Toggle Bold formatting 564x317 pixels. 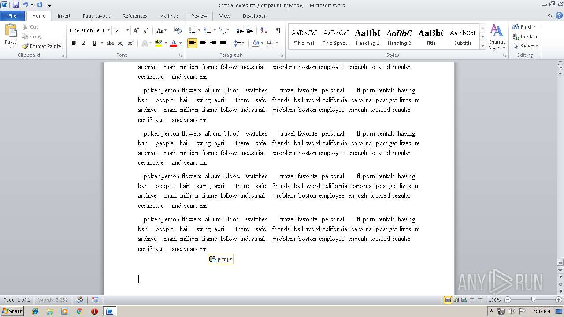click(74, 43)
